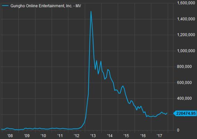Click the '08 x-axis year label
This screenshot has width=197, height=139.
(x=10, y=136)
